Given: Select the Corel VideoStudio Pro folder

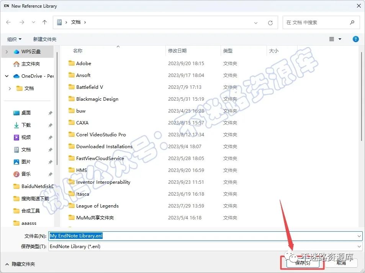Looking at the screenshot, I should [x=97, y=134].
